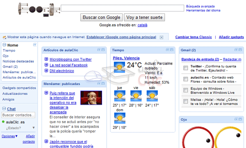Click the Redactar mail link

(232, 59)
